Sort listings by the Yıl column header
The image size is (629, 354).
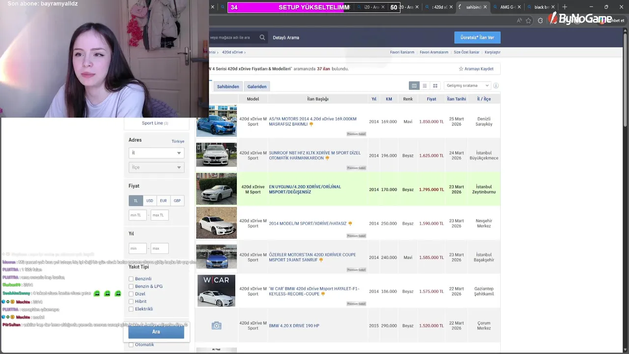point(374,99)
